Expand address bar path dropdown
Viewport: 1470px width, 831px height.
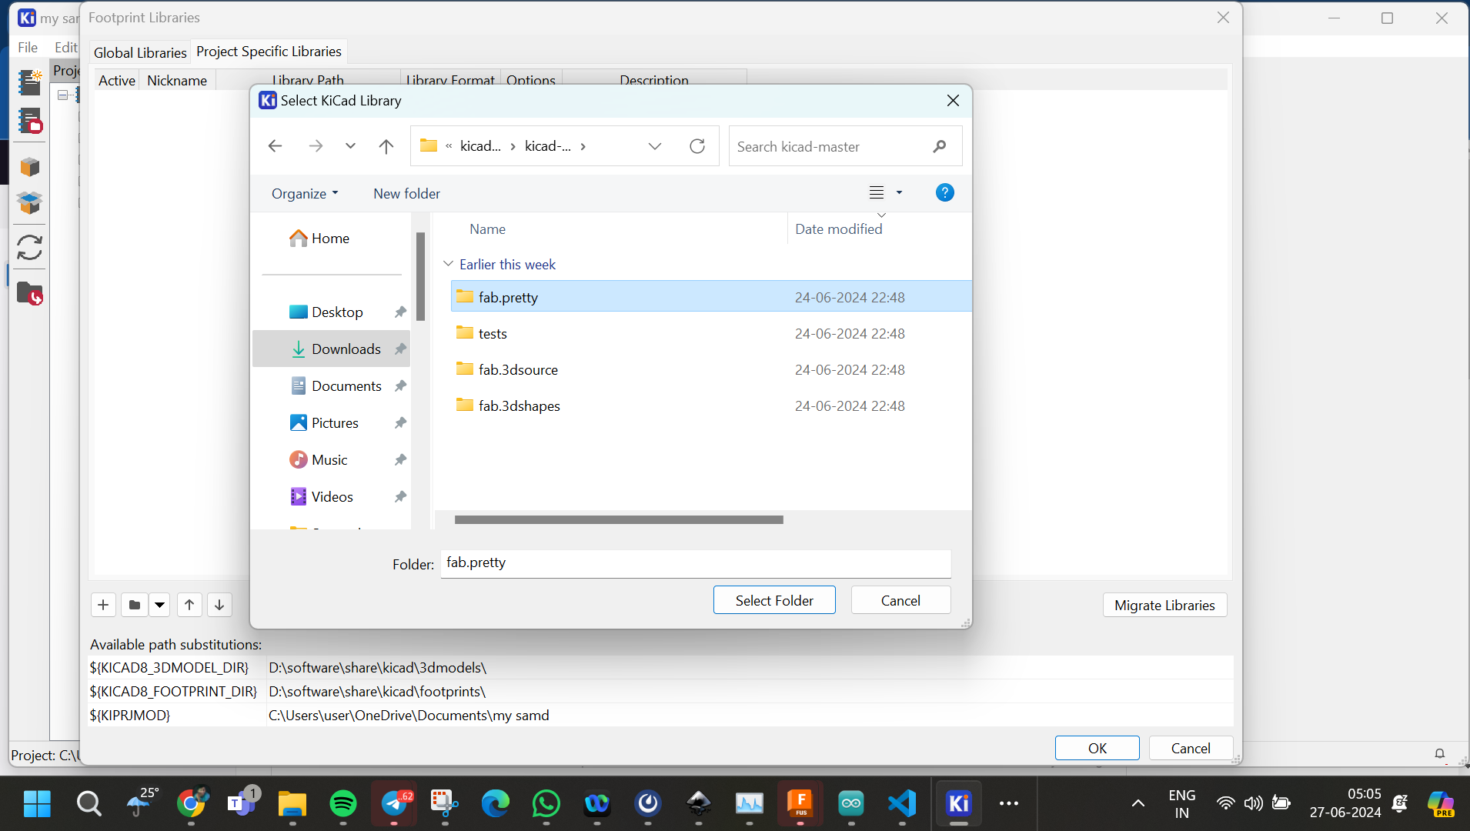click(x=655, y=146)
